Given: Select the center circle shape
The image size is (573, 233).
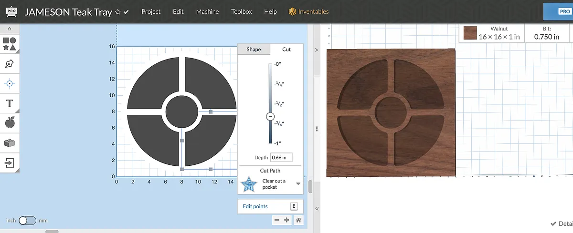Looking at the screenshot, I should 181,111.
